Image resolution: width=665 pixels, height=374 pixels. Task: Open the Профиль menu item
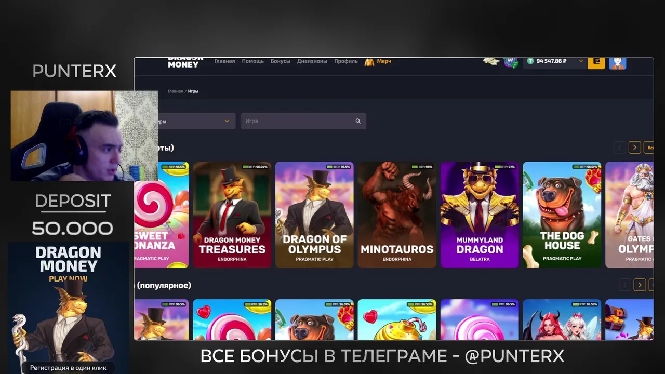tap(346, 61)
